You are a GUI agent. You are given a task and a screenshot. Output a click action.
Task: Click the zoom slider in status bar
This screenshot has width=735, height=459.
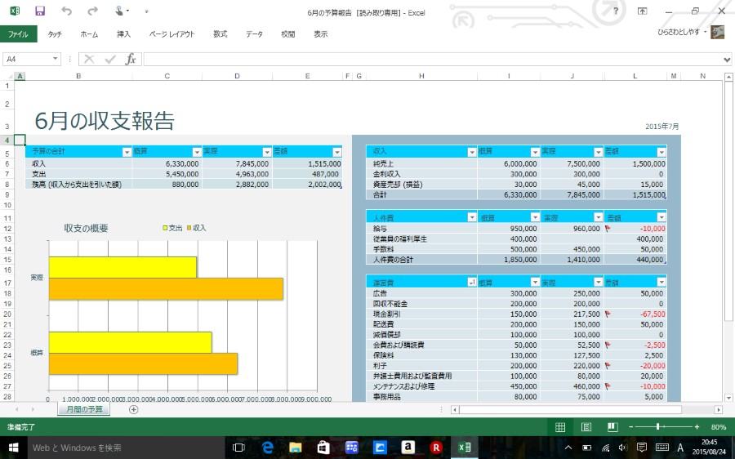[664, 427]
